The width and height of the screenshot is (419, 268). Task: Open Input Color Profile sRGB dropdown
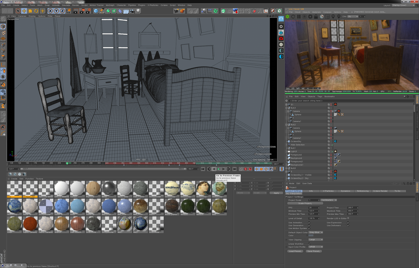pyautogui.click(x=316, y=247)
